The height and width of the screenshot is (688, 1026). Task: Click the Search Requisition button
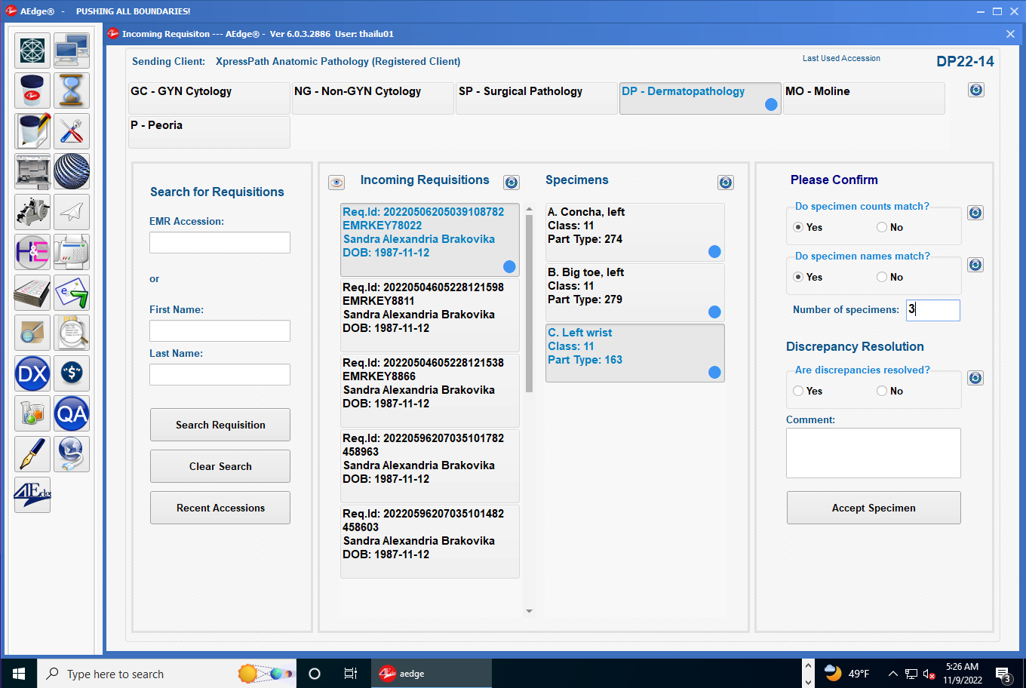[220, 425]
